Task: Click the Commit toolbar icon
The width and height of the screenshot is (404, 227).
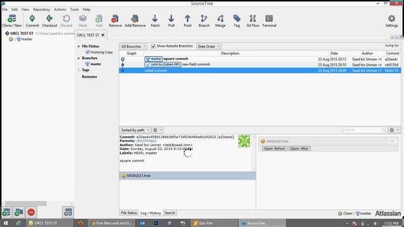Action: [32, 21]
